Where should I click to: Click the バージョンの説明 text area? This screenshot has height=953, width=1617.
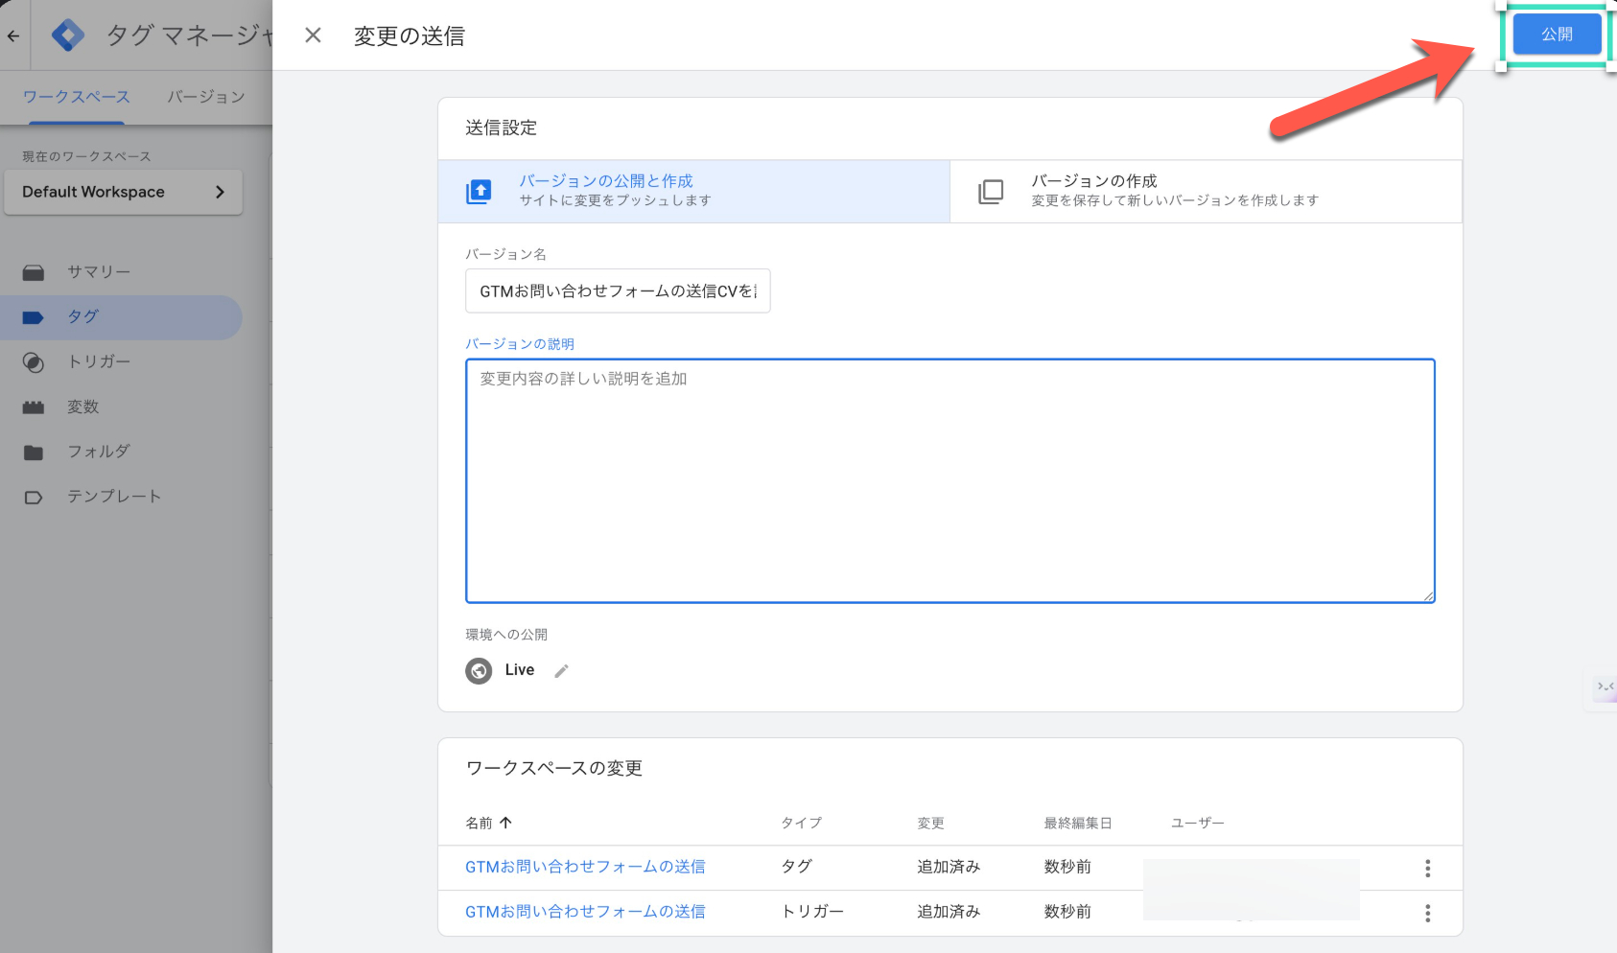coord(949,480)
